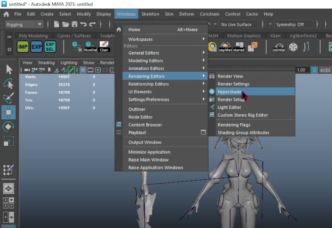This screenshot has width=332, height=228.
Task: Click the EXP export shelf icon
Action: click(x=36, y=47)
